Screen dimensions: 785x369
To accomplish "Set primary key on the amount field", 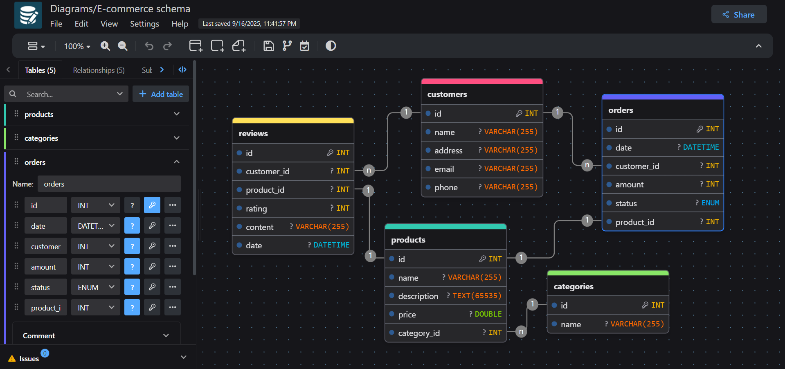I will pos(152,266).
